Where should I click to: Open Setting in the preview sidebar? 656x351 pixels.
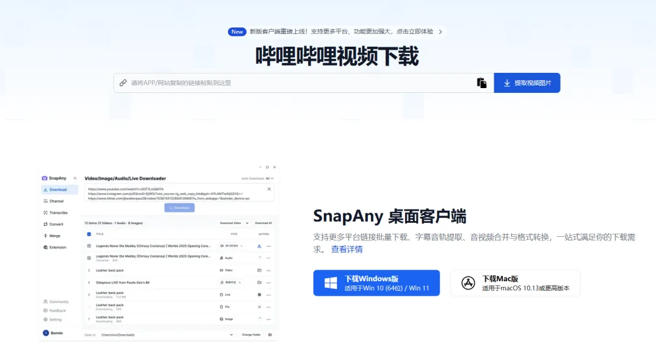tap(53, 319)
